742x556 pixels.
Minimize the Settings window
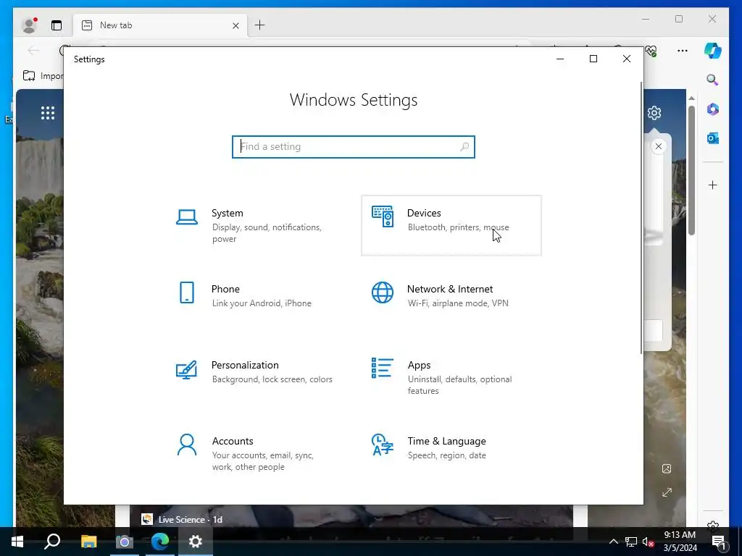(x=560, y=59)
